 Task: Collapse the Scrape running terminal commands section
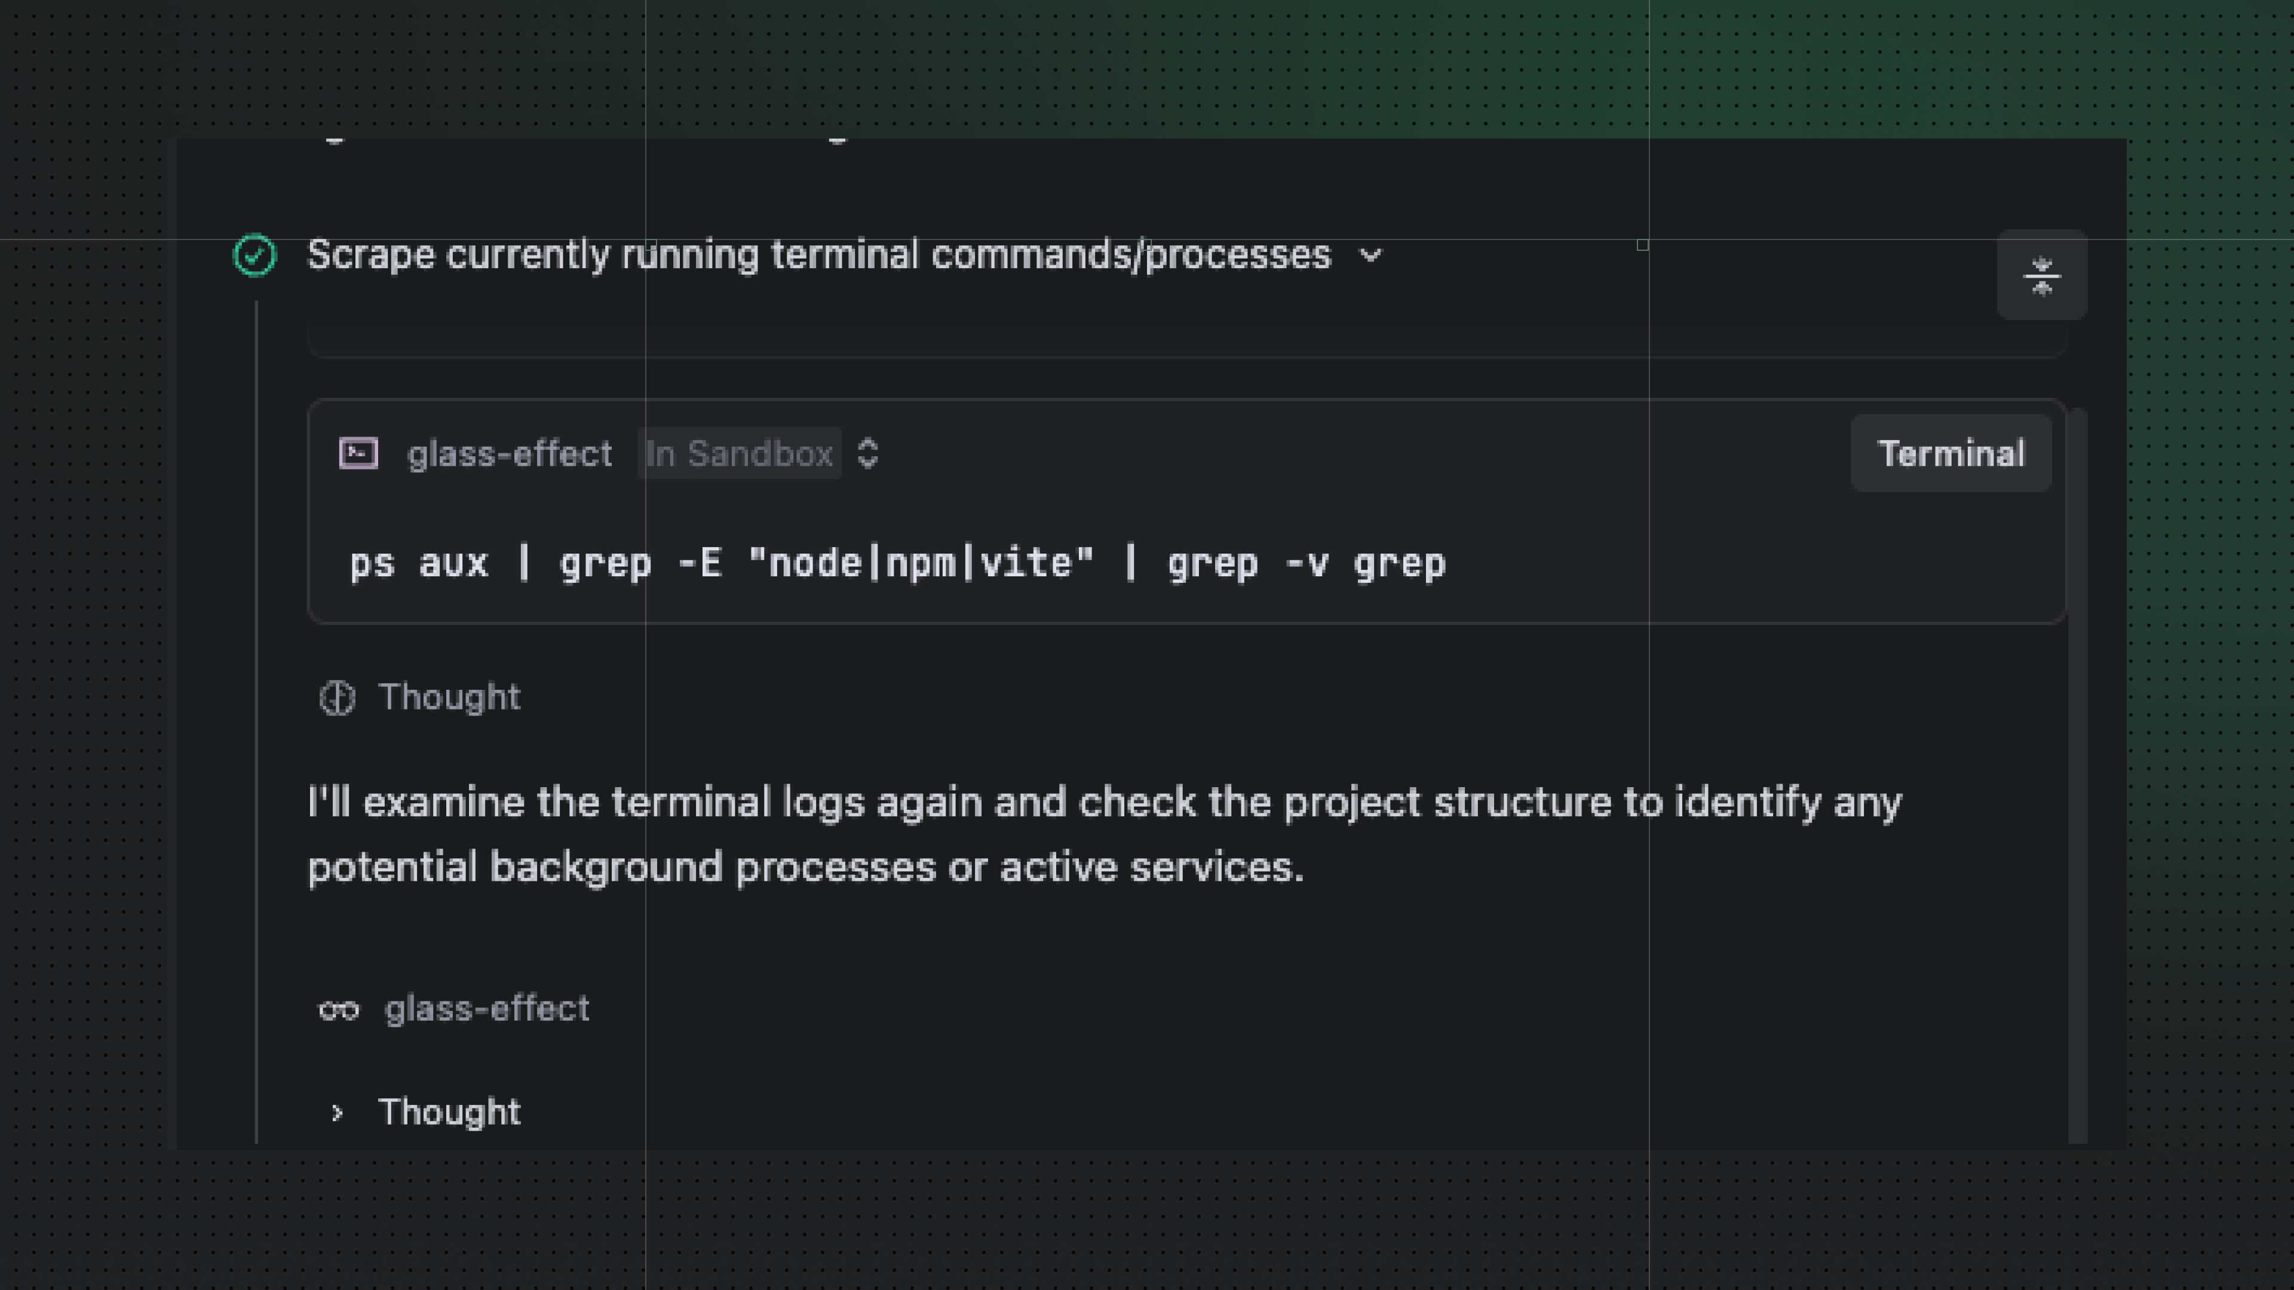point(1370,256)
